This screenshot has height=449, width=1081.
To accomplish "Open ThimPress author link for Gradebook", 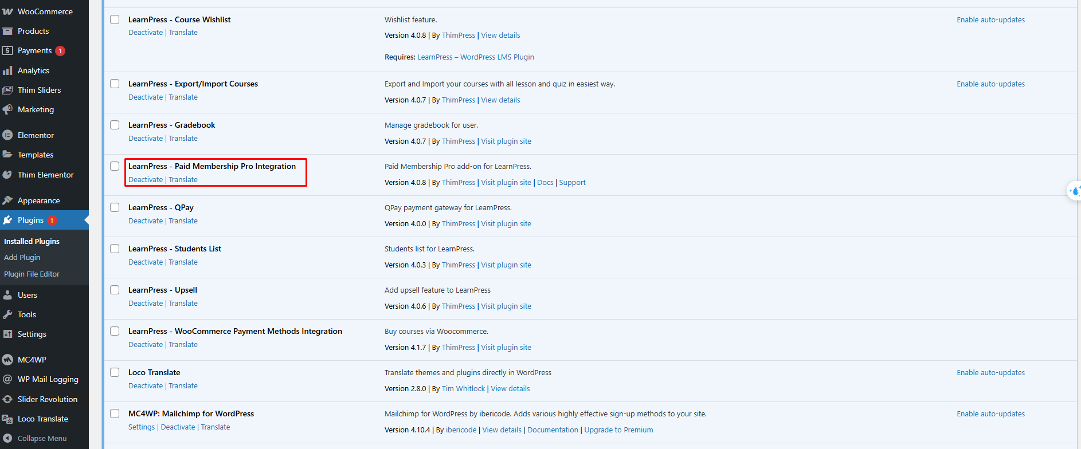I will coord(459,141).
